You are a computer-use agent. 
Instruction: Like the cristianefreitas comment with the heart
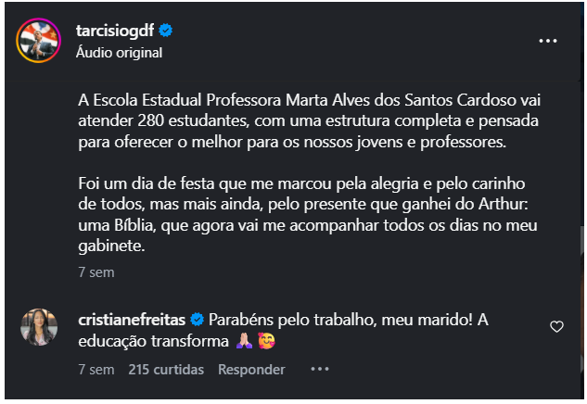pos(556,327)
